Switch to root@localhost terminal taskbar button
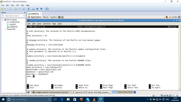 [x=51, y=92]
